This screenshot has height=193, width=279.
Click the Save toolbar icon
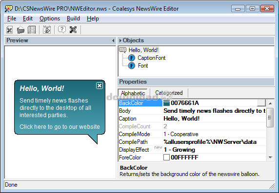(x=32, y=30)
